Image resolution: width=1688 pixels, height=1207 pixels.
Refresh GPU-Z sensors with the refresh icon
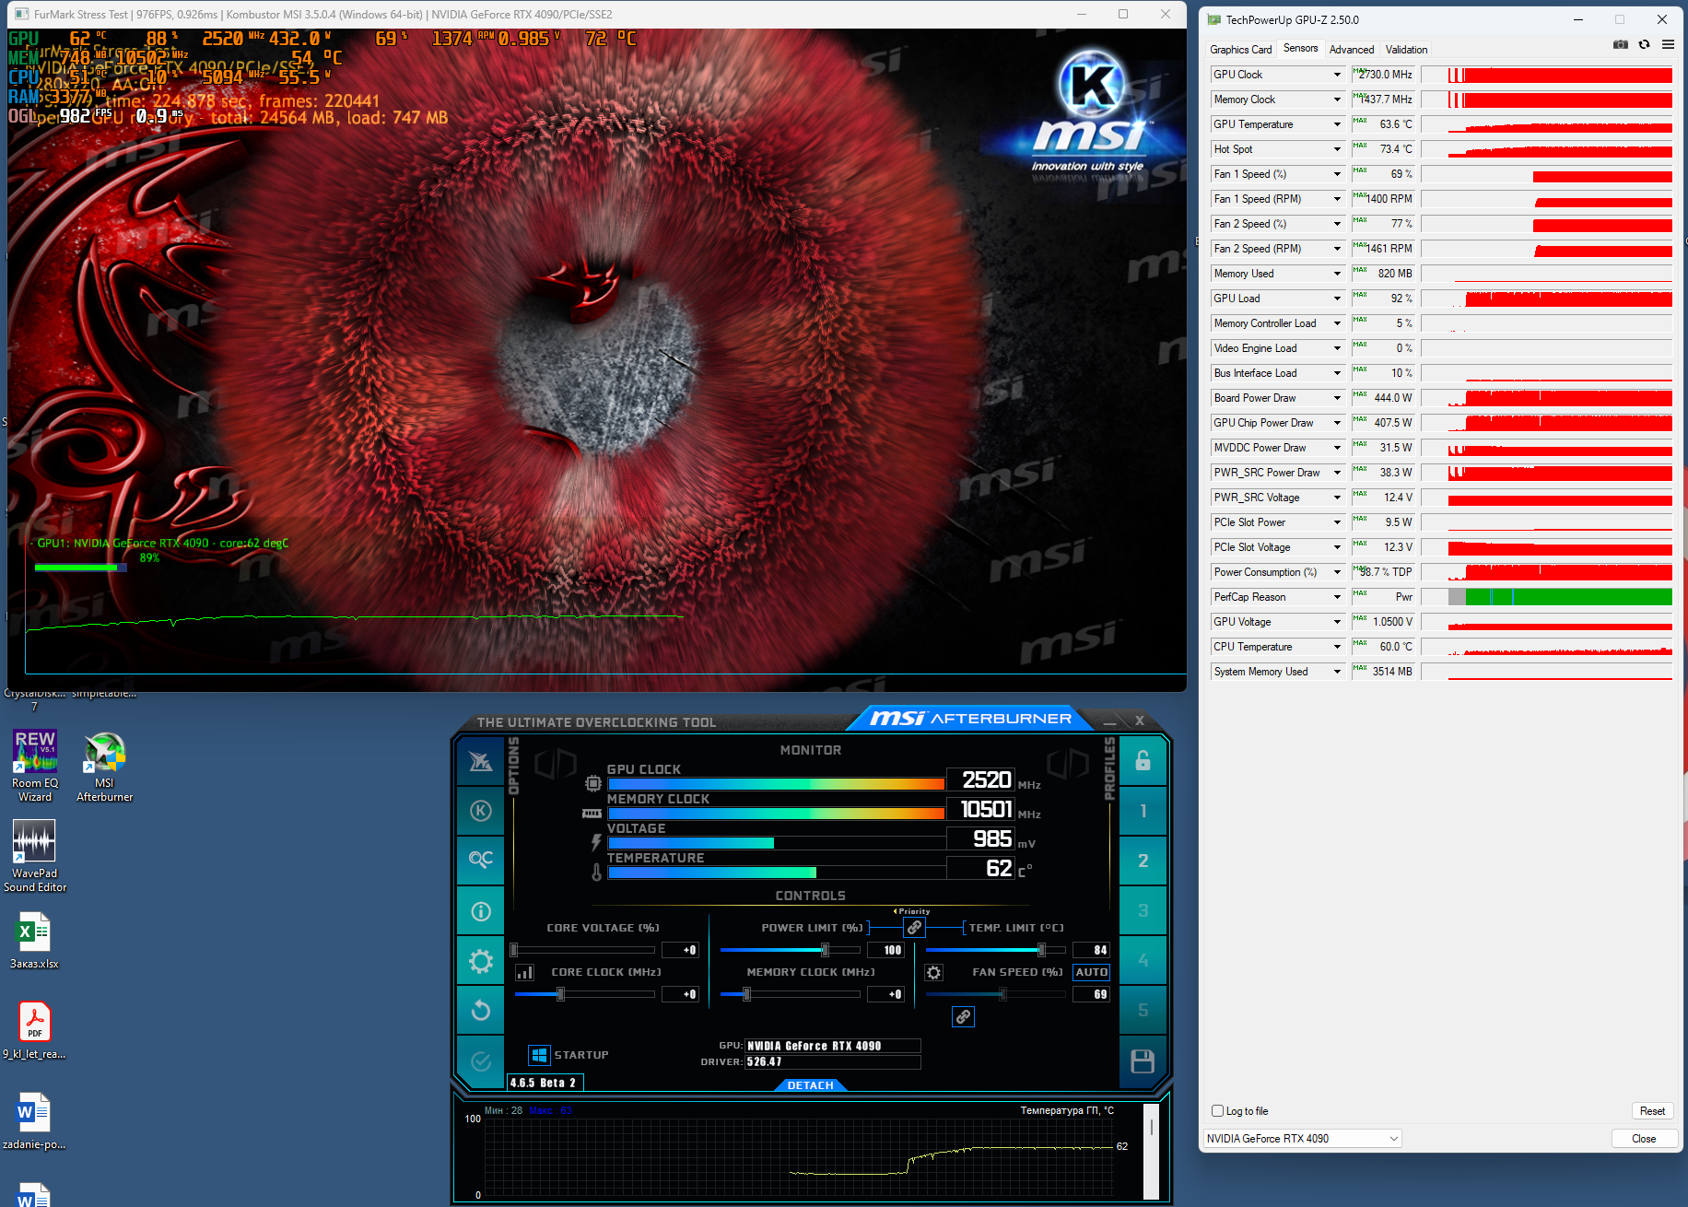1645,44
